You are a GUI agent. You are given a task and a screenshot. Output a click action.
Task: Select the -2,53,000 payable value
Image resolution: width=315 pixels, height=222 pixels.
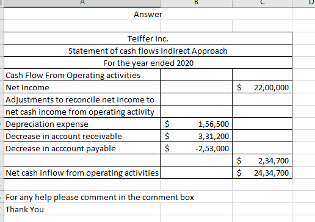click(x=197, y=148)
